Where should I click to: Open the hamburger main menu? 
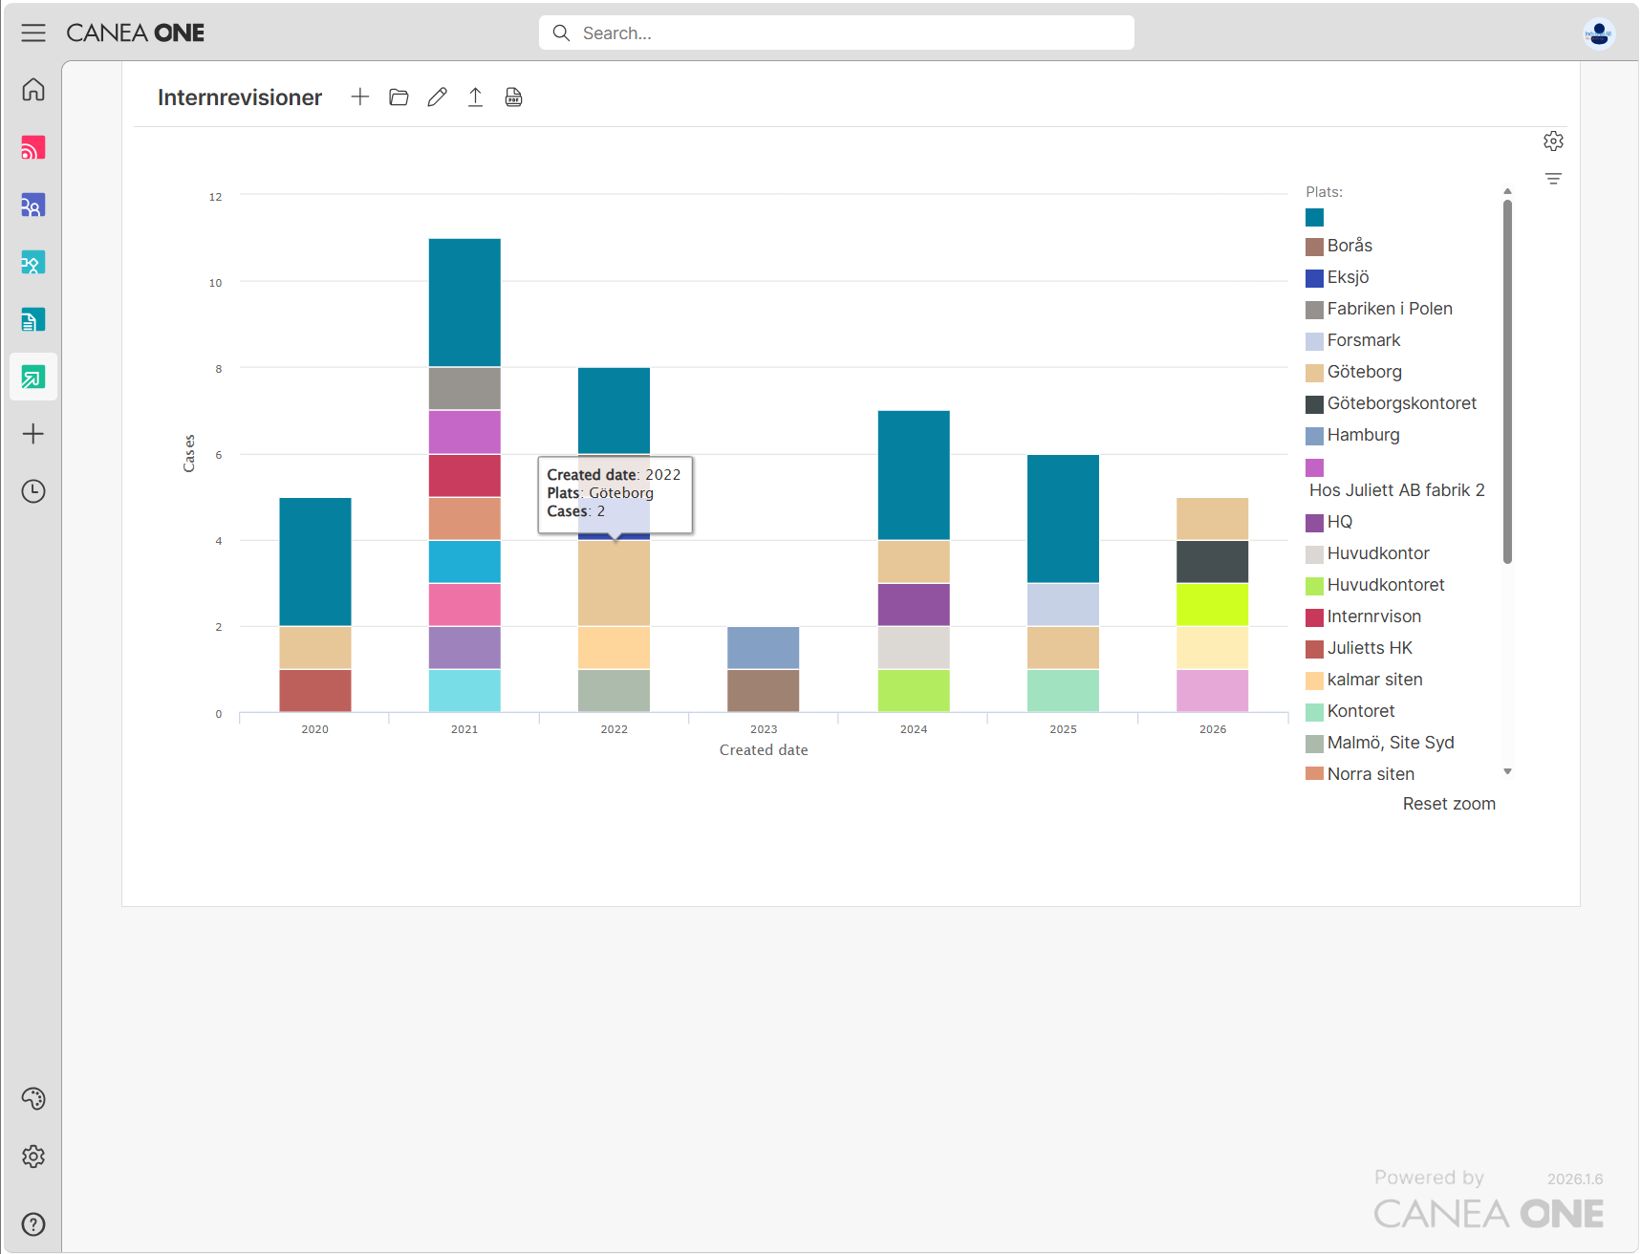pos(33,33)
